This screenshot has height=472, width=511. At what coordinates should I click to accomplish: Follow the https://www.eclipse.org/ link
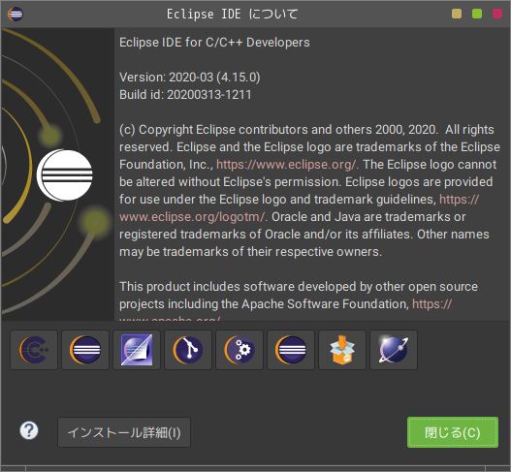click(x=287, y=165)
